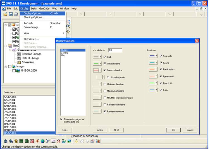Select the globe GIS module icon
The image size is (210, 149).
pyautogui.click(x=43, y=141)
